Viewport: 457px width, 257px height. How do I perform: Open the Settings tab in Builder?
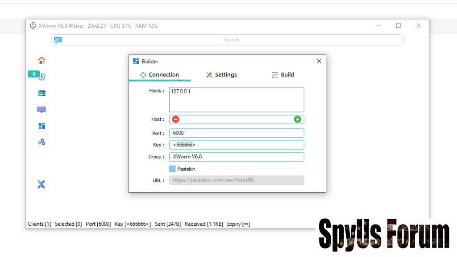pos(221,75)
